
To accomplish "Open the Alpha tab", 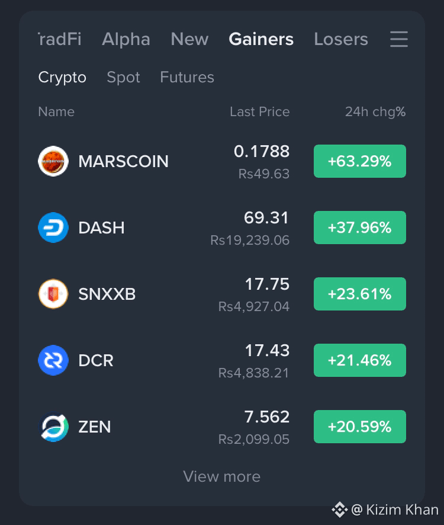I will tap(126, 39).
